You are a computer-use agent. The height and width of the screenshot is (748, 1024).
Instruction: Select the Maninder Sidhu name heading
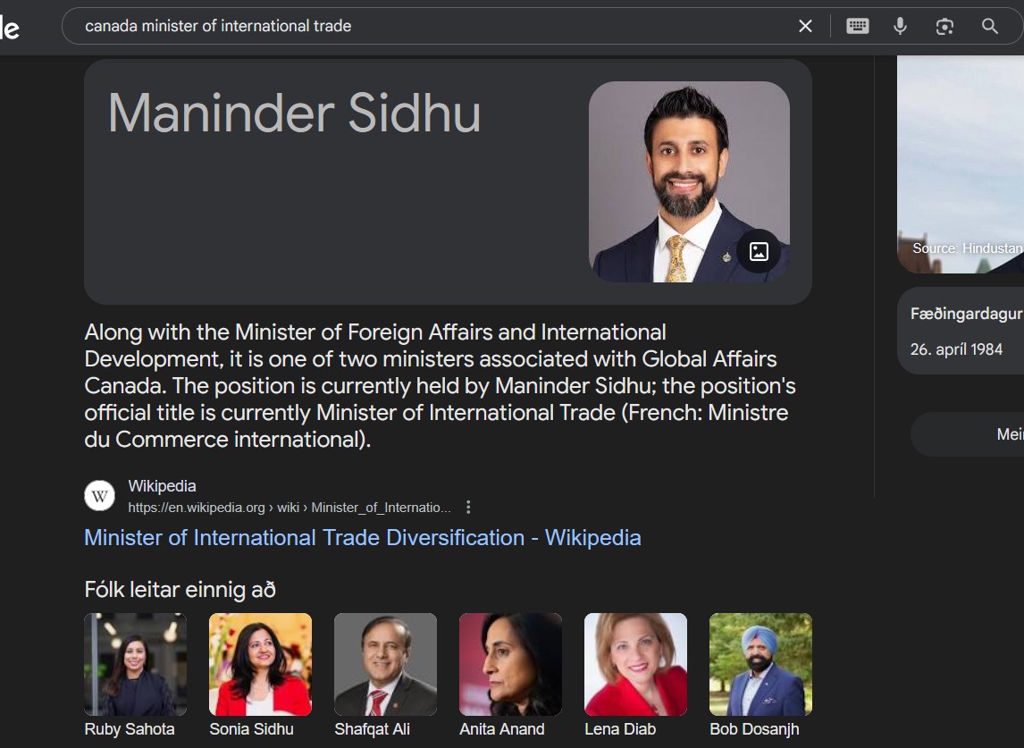click(294, 113)
